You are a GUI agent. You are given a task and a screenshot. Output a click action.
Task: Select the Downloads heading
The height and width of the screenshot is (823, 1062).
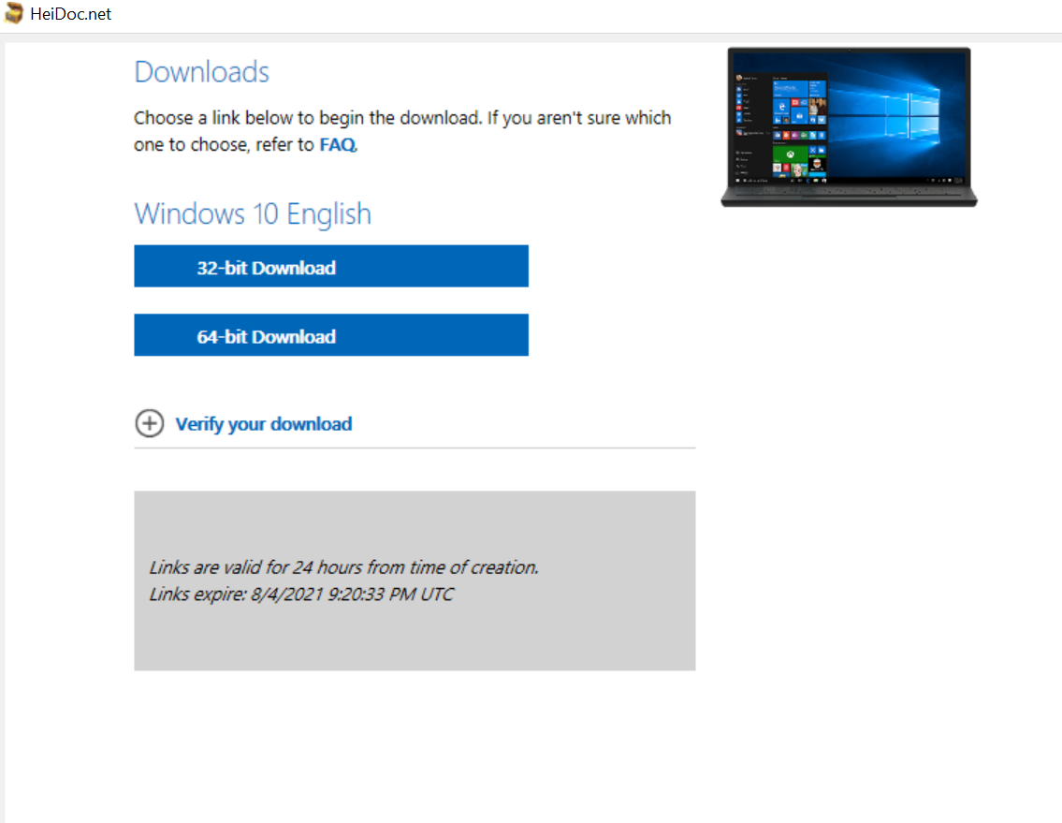coord(201,73)
